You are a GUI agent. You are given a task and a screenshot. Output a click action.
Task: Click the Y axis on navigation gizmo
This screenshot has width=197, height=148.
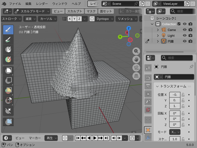[120, 37]
